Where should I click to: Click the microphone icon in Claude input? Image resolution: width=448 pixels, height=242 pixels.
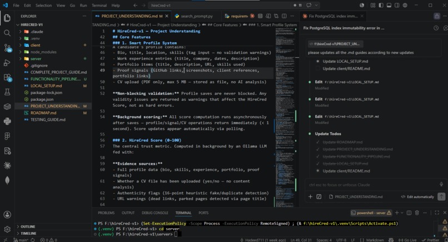(x=441, y=185)
